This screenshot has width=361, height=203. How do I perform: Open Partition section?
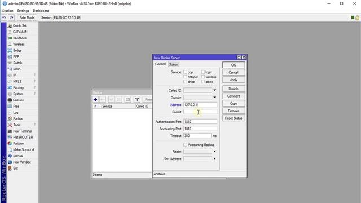18,143
